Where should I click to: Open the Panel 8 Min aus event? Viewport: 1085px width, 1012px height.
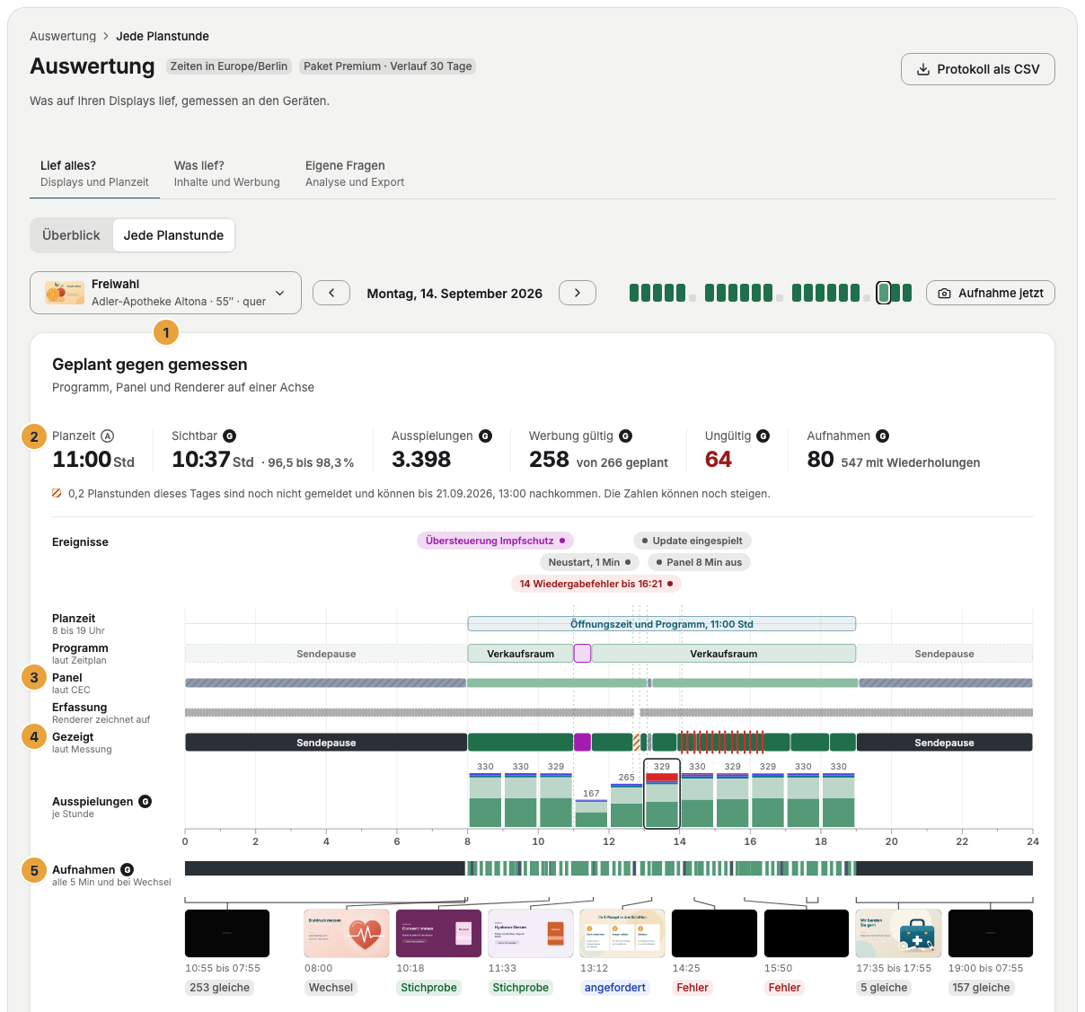tap(699, 562)
